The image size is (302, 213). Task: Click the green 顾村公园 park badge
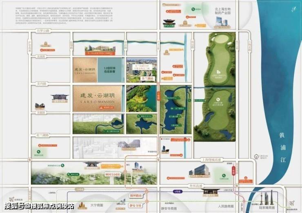click(x=73, y=174)
